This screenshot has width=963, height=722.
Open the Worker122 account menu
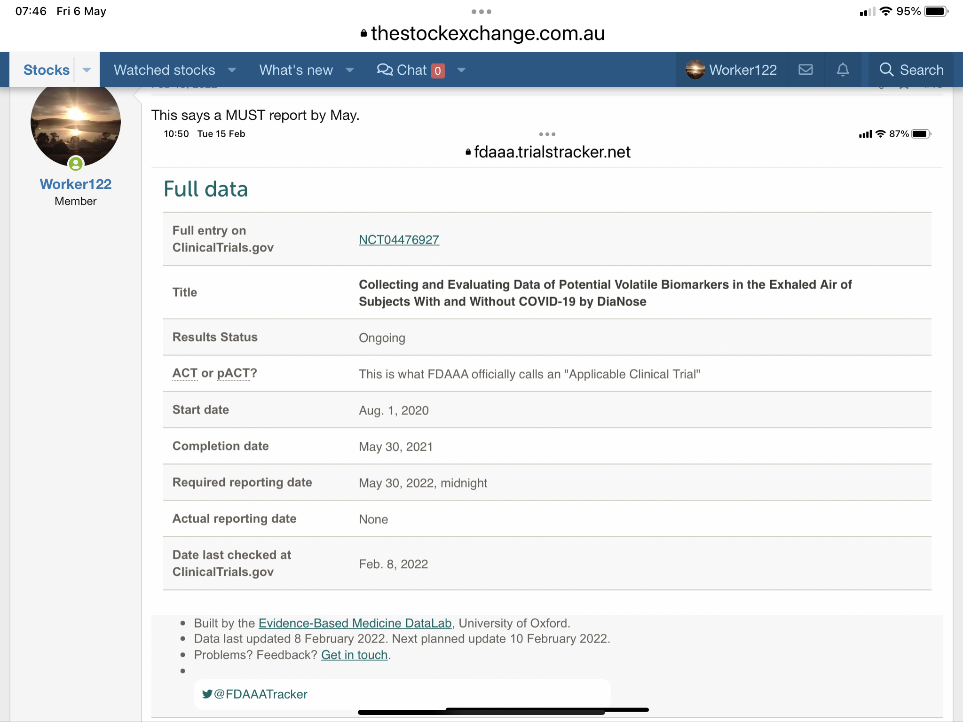pos(731,70)
